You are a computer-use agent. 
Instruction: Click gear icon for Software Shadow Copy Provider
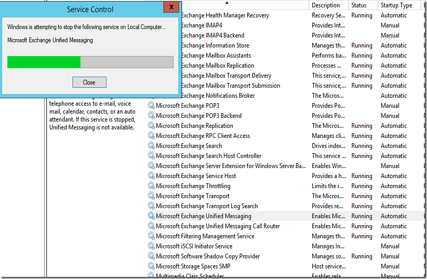[151, 256]
